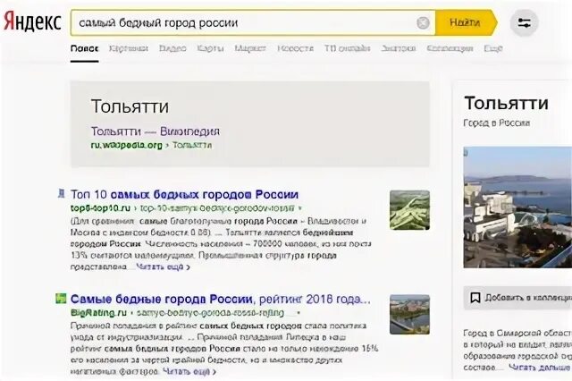572x381 pixels.
Task: Open the Тольятти — Википедия link
Action: click(x=156, y=131)
